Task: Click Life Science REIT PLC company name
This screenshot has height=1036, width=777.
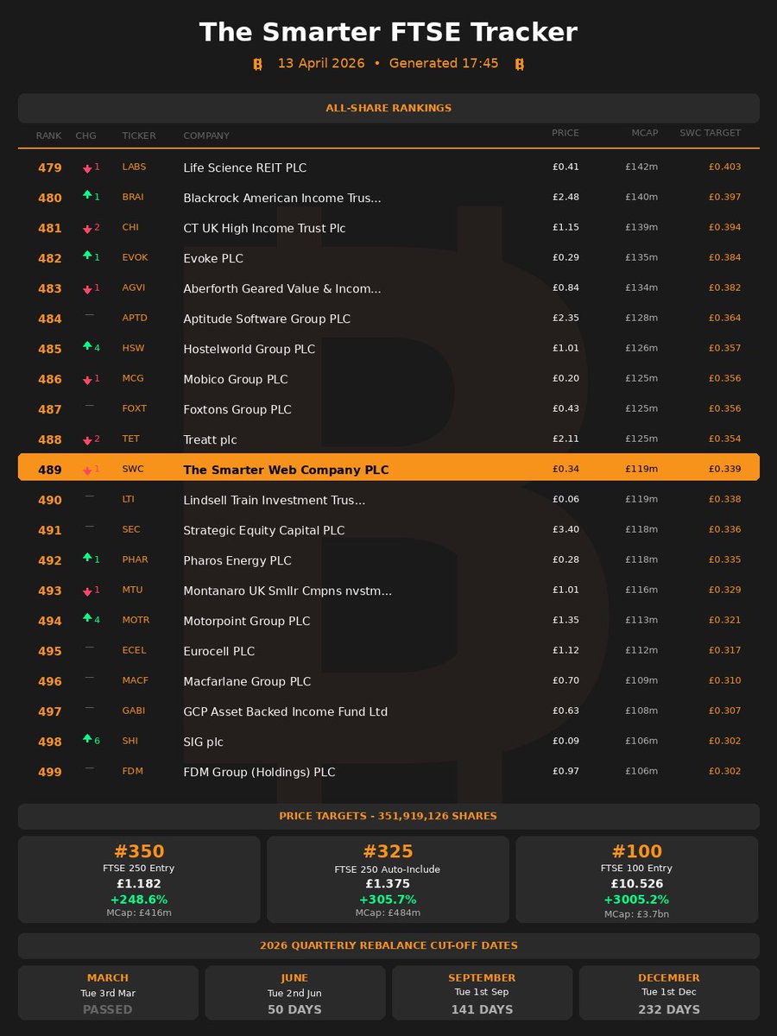Action: coord(245,168)
